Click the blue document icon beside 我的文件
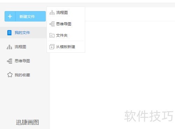 pos(9,33)
